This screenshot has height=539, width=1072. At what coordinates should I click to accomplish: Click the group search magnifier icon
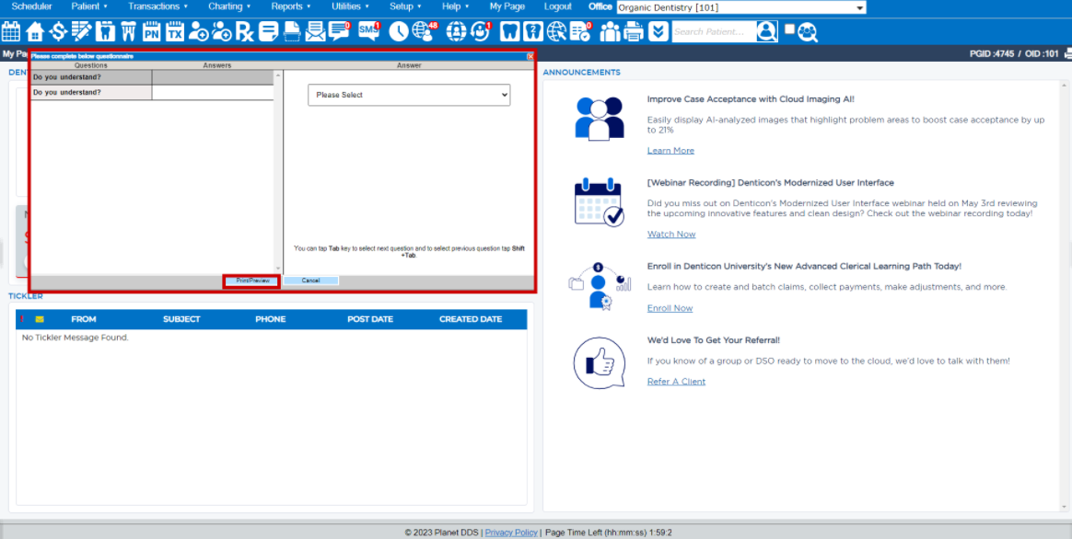point(808,31)
